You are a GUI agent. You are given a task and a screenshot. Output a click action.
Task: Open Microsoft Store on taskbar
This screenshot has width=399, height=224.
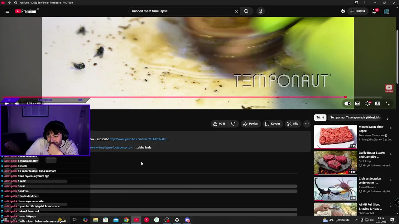click(x=106, y=220)
